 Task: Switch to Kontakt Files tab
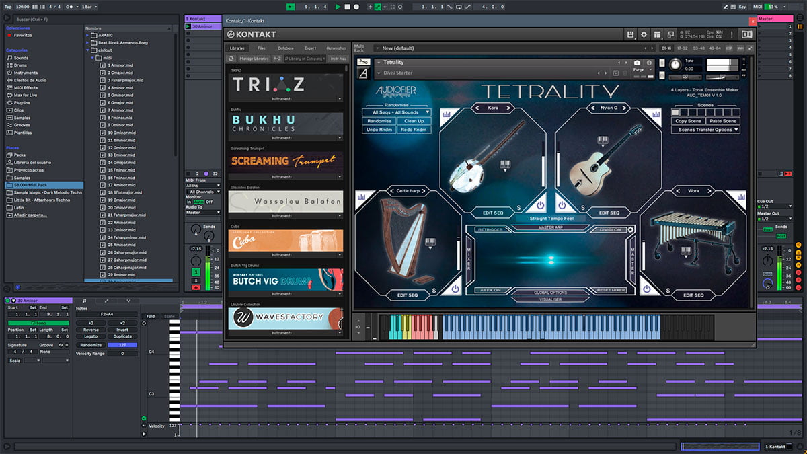pos(261,48)
